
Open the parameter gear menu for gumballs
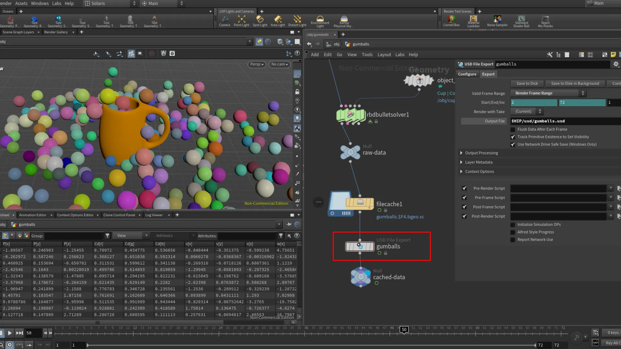pos(616,64)
